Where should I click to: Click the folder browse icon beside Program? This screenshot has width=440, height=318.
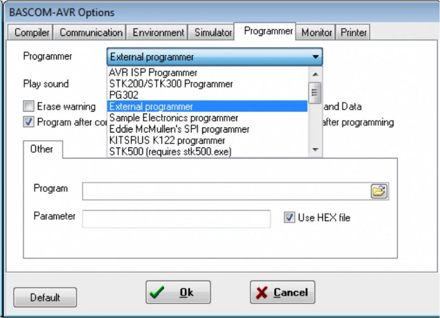pyautogui.click(x=379, y=191)
